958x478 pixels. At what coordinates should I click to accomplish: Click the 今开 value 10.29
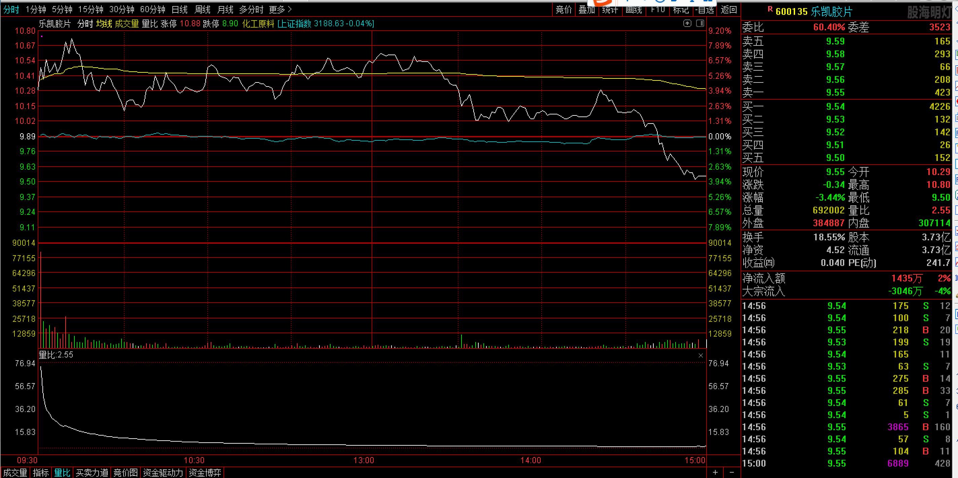(938, 172)
